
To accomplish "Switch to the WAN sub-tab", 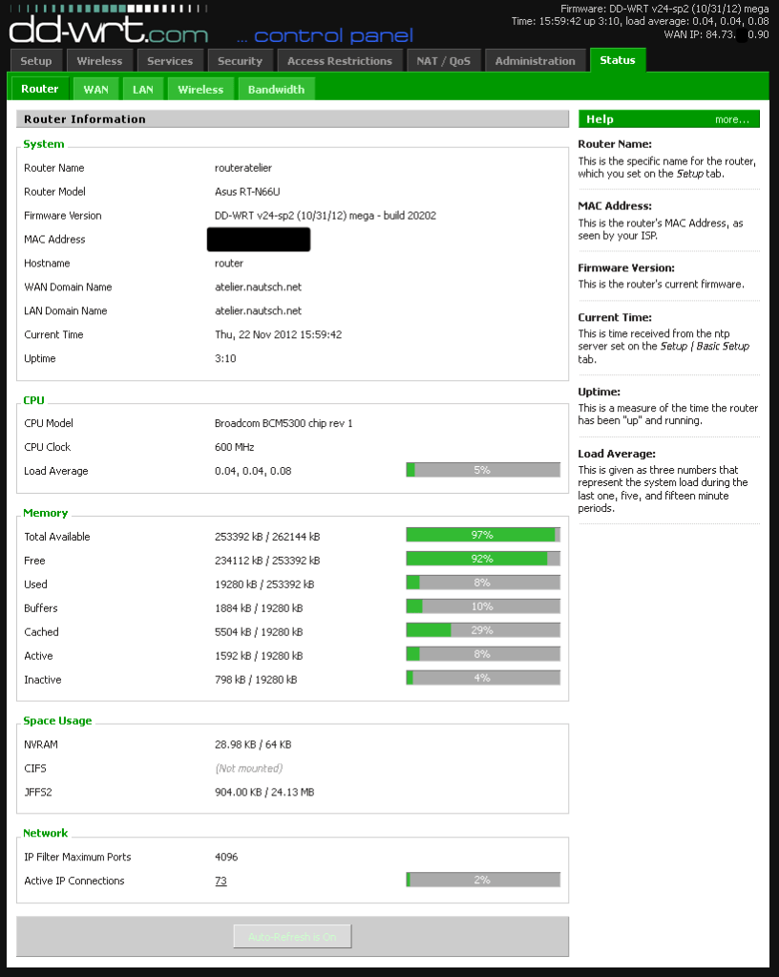I will coord(95,88).
